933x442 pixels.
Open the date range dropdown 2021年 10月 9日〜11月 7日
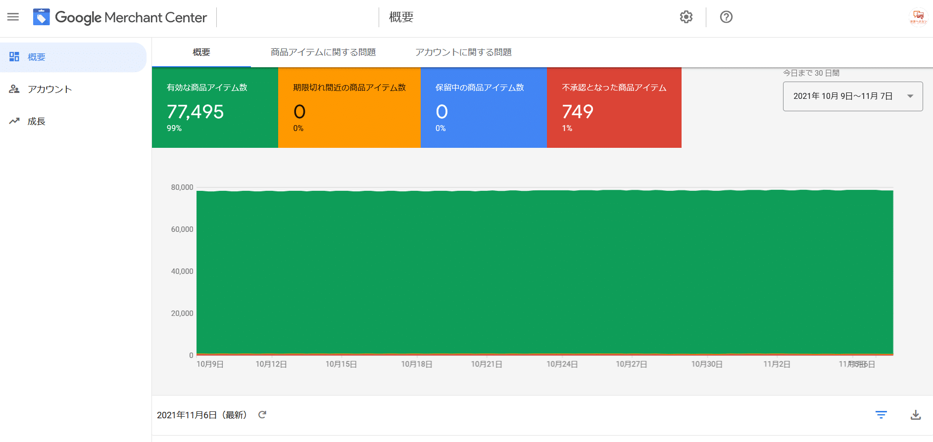[x=853, y=96]
